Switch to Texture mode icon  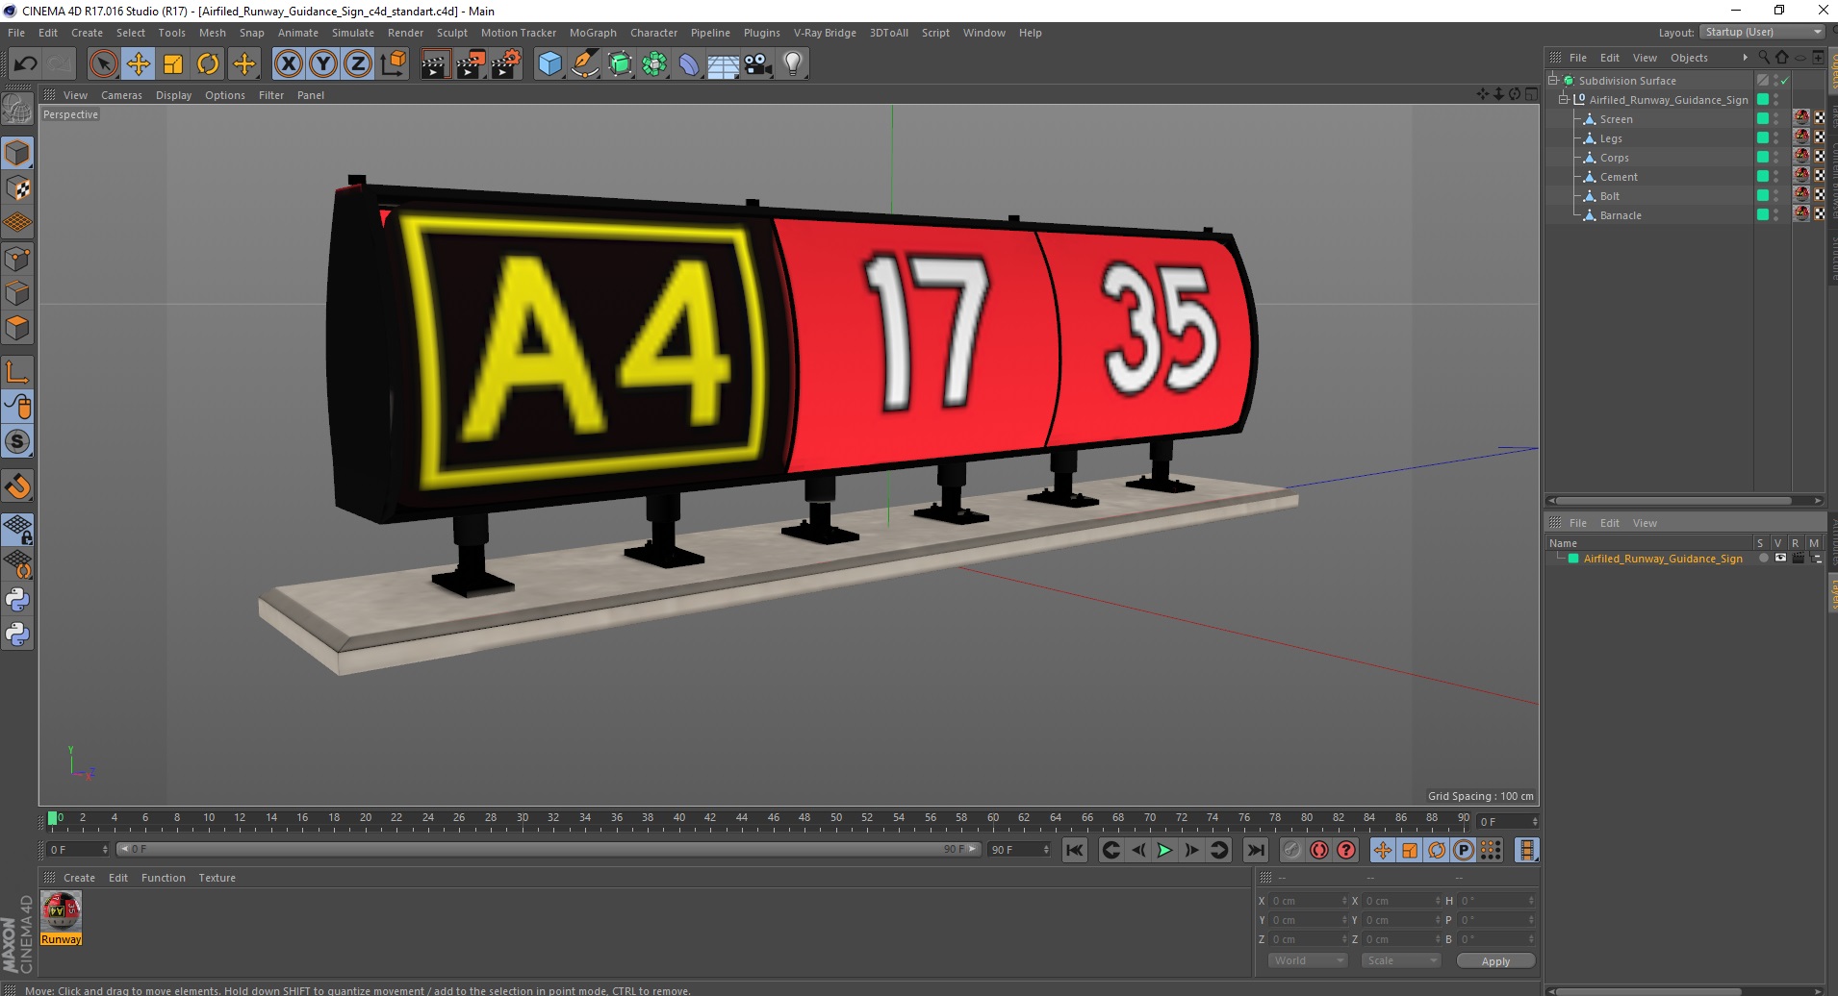[x=17, y=188]
